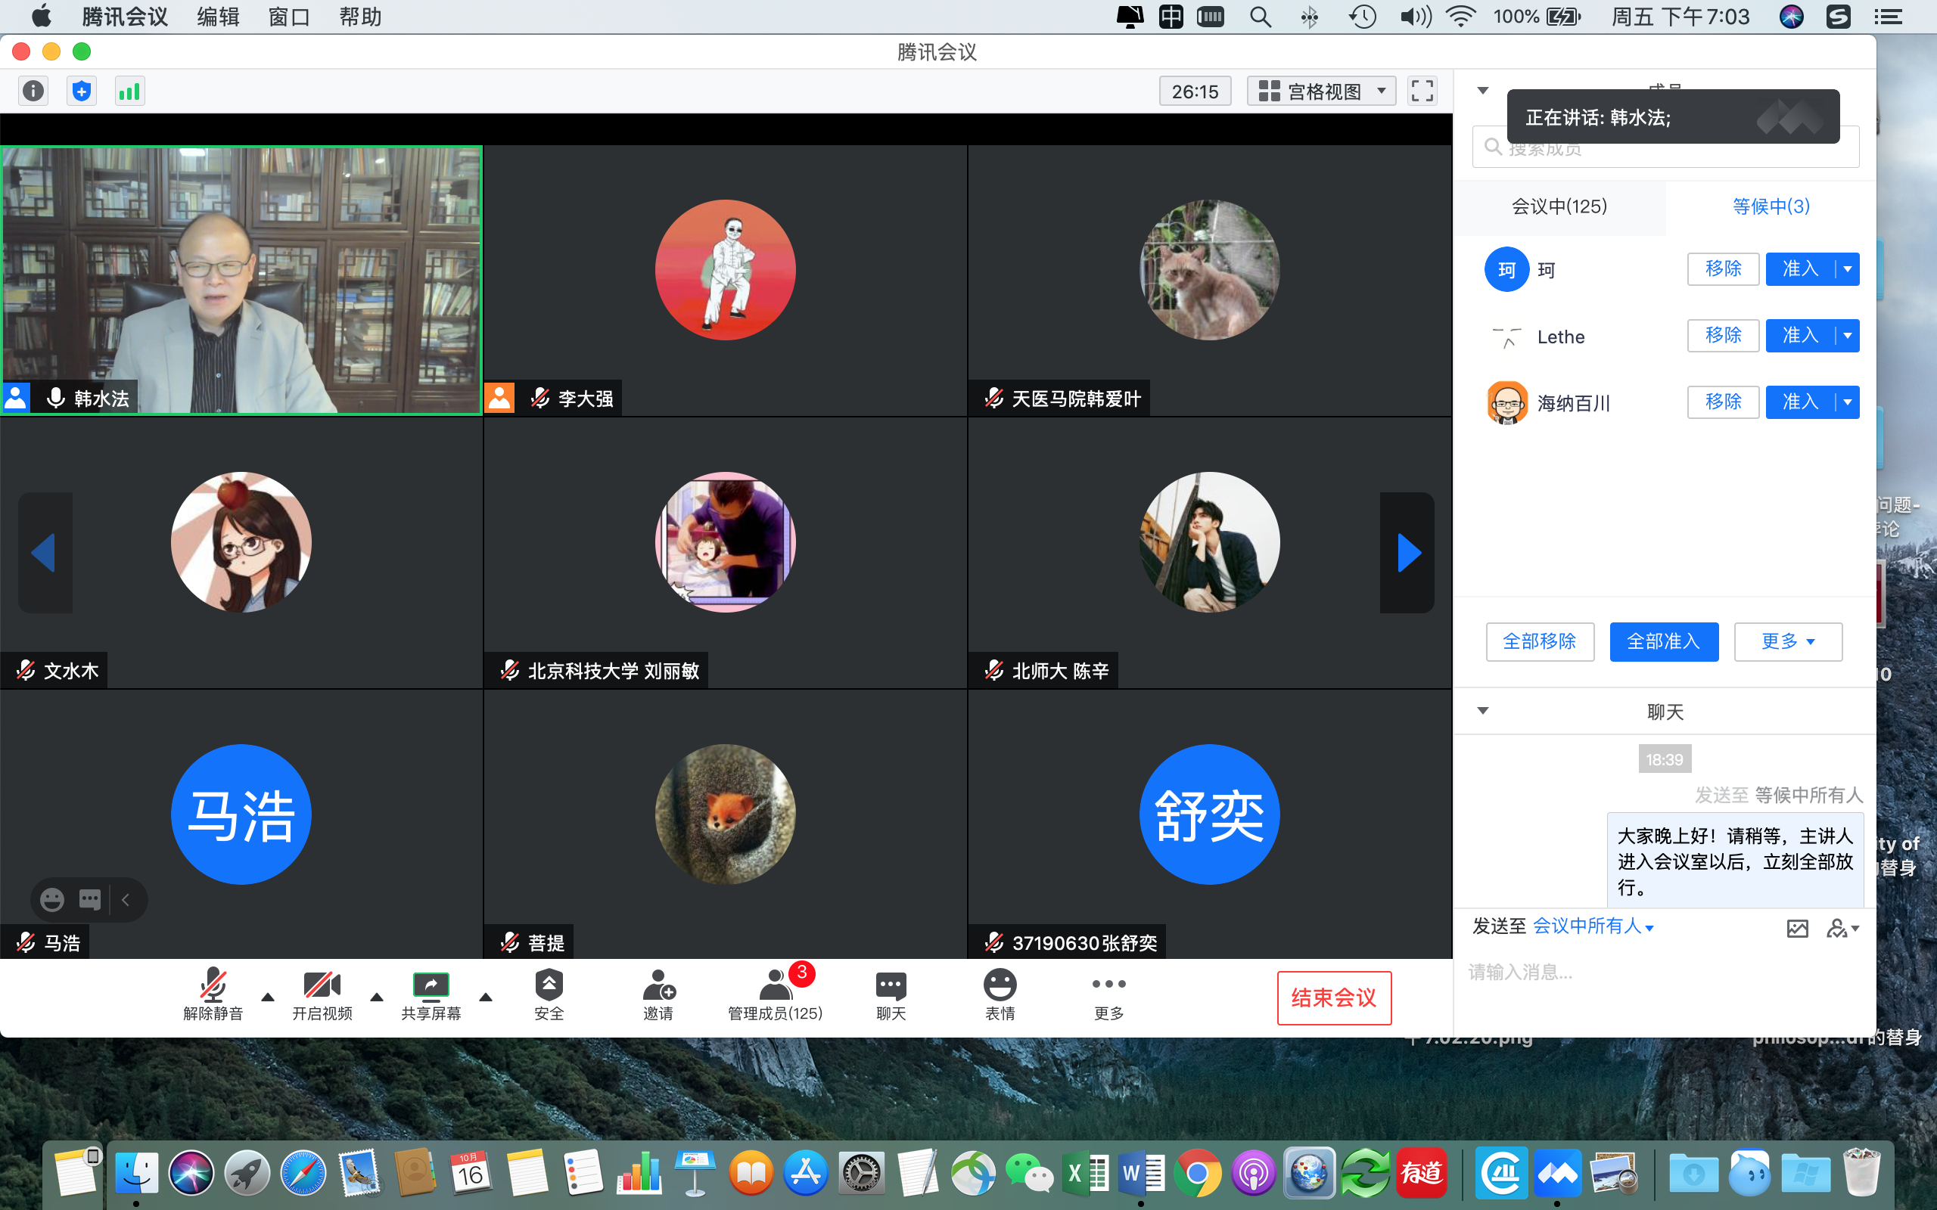Open the 更多 dropdown in the waiting list
The height and width of the screenshot is (1210, 1937).
1787,642
